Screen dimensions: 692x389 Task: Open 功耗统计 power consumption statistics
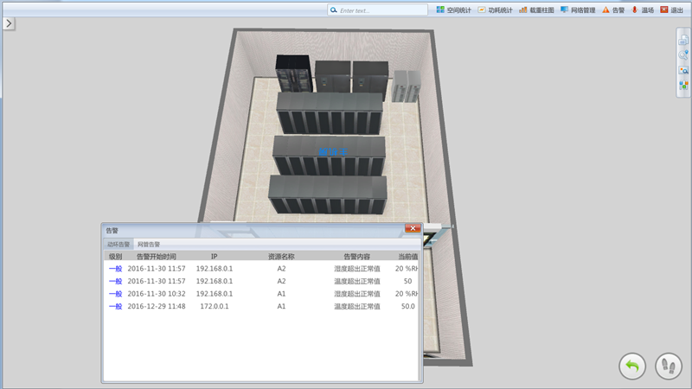pos(495,10)
